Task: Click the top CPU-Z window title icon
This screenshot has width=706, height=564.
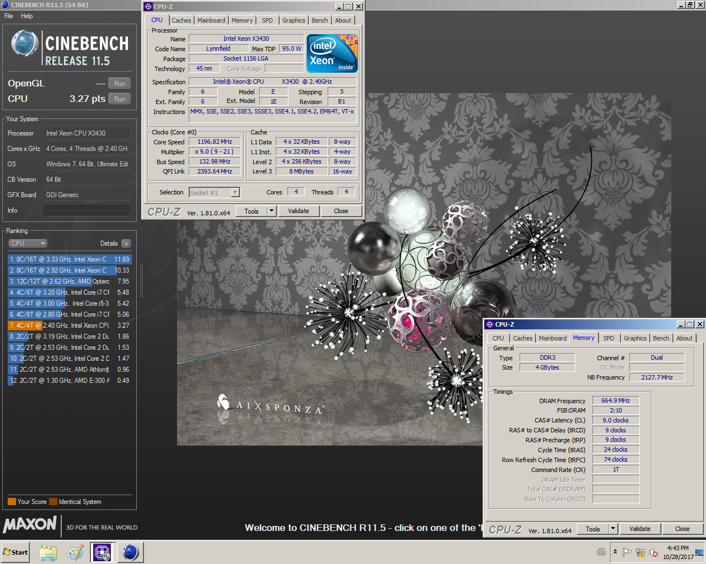Action: [x=148, y=7]
